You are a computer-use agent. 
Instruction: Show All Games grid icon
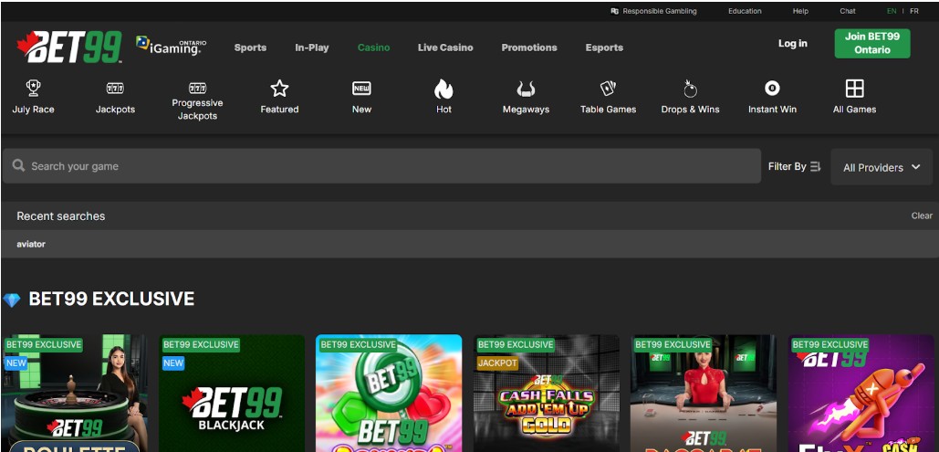click(x=854, y=89)
